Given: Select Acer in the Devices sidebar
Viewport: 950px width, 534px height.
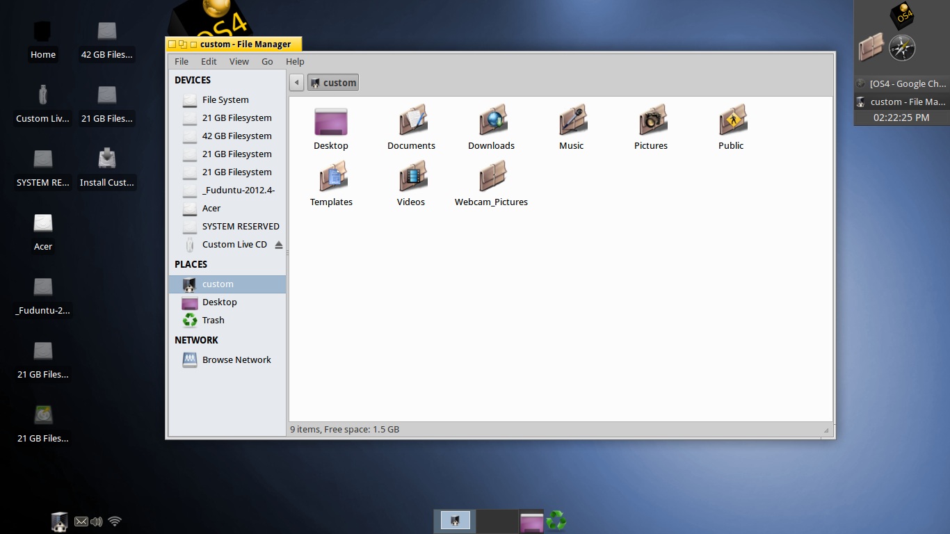Looking at the screenshot, I should pos(227,209).
